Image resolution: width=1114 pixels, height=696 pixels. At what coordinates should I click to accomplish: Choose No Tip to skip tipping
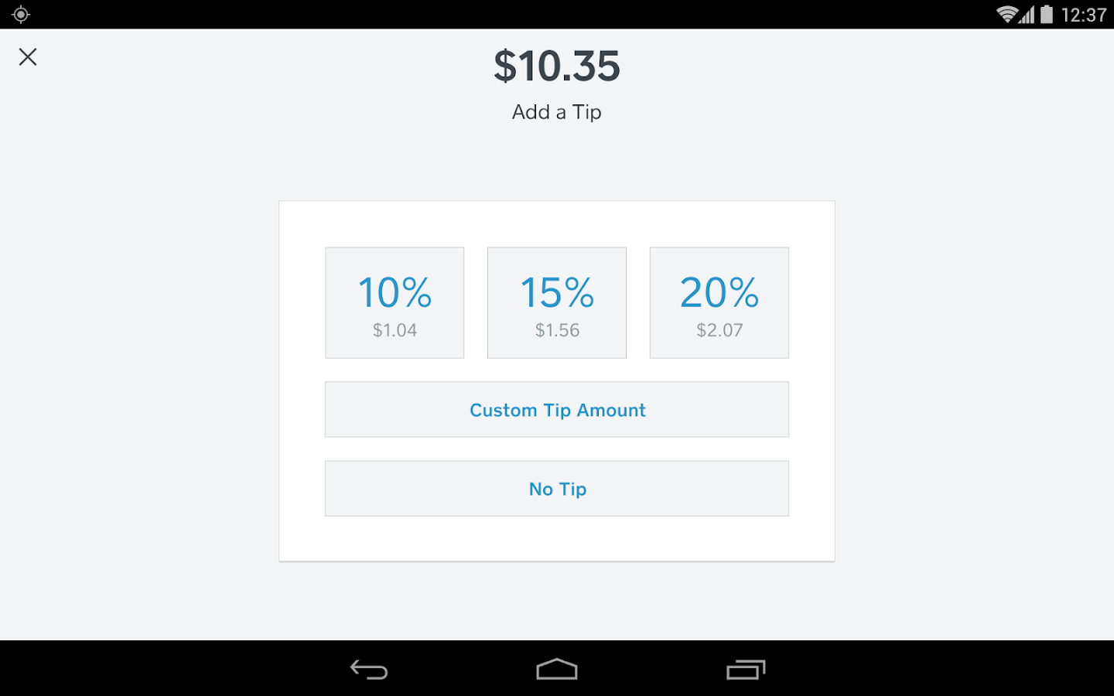556,488
